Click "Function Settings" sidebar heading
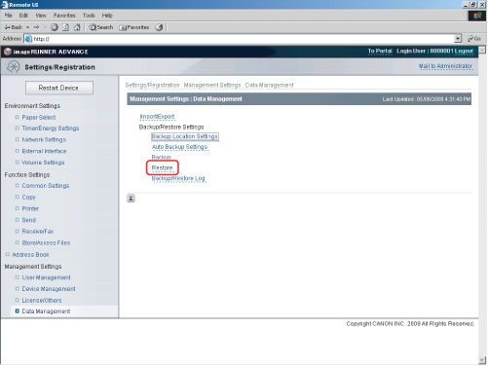Viewport: 488px width, 366px height. [27, 174]
